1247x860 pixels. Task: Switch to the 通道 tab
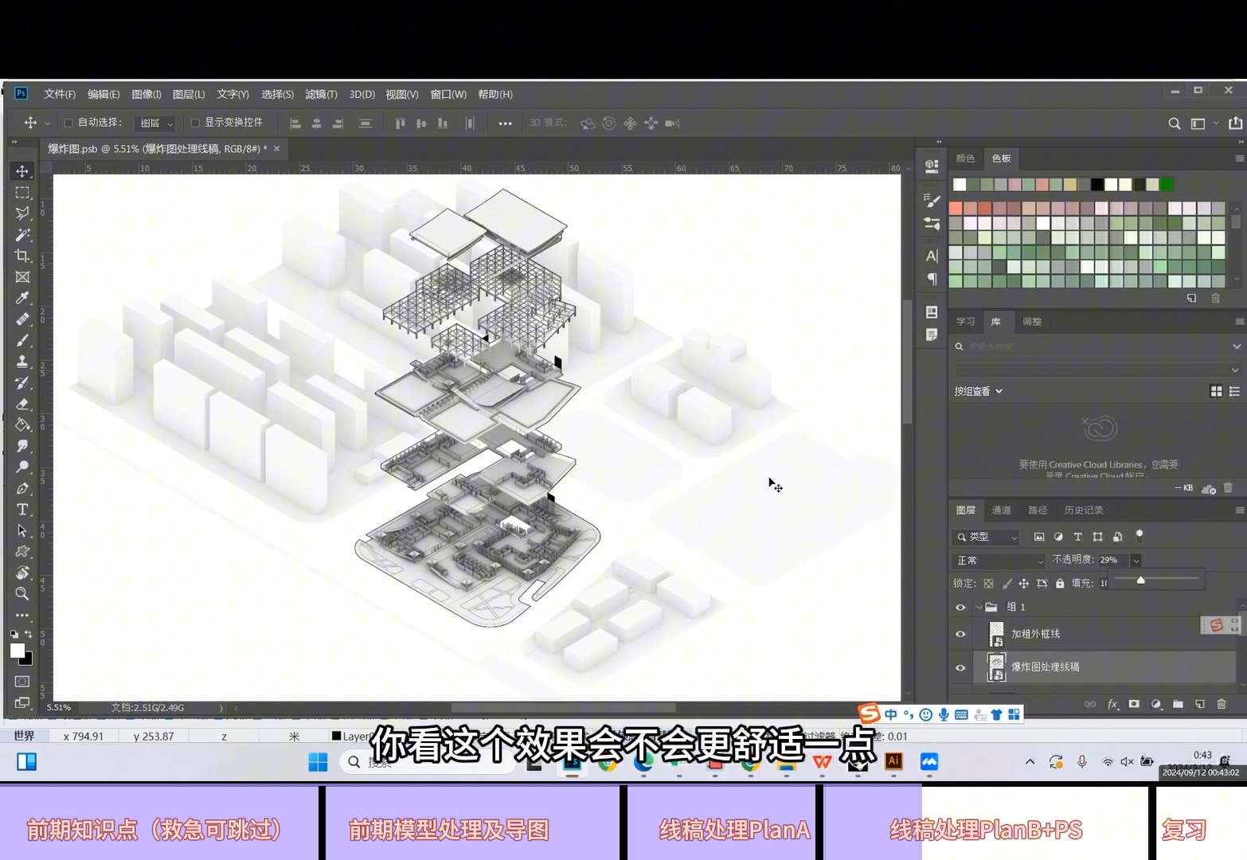[1001, 510]
